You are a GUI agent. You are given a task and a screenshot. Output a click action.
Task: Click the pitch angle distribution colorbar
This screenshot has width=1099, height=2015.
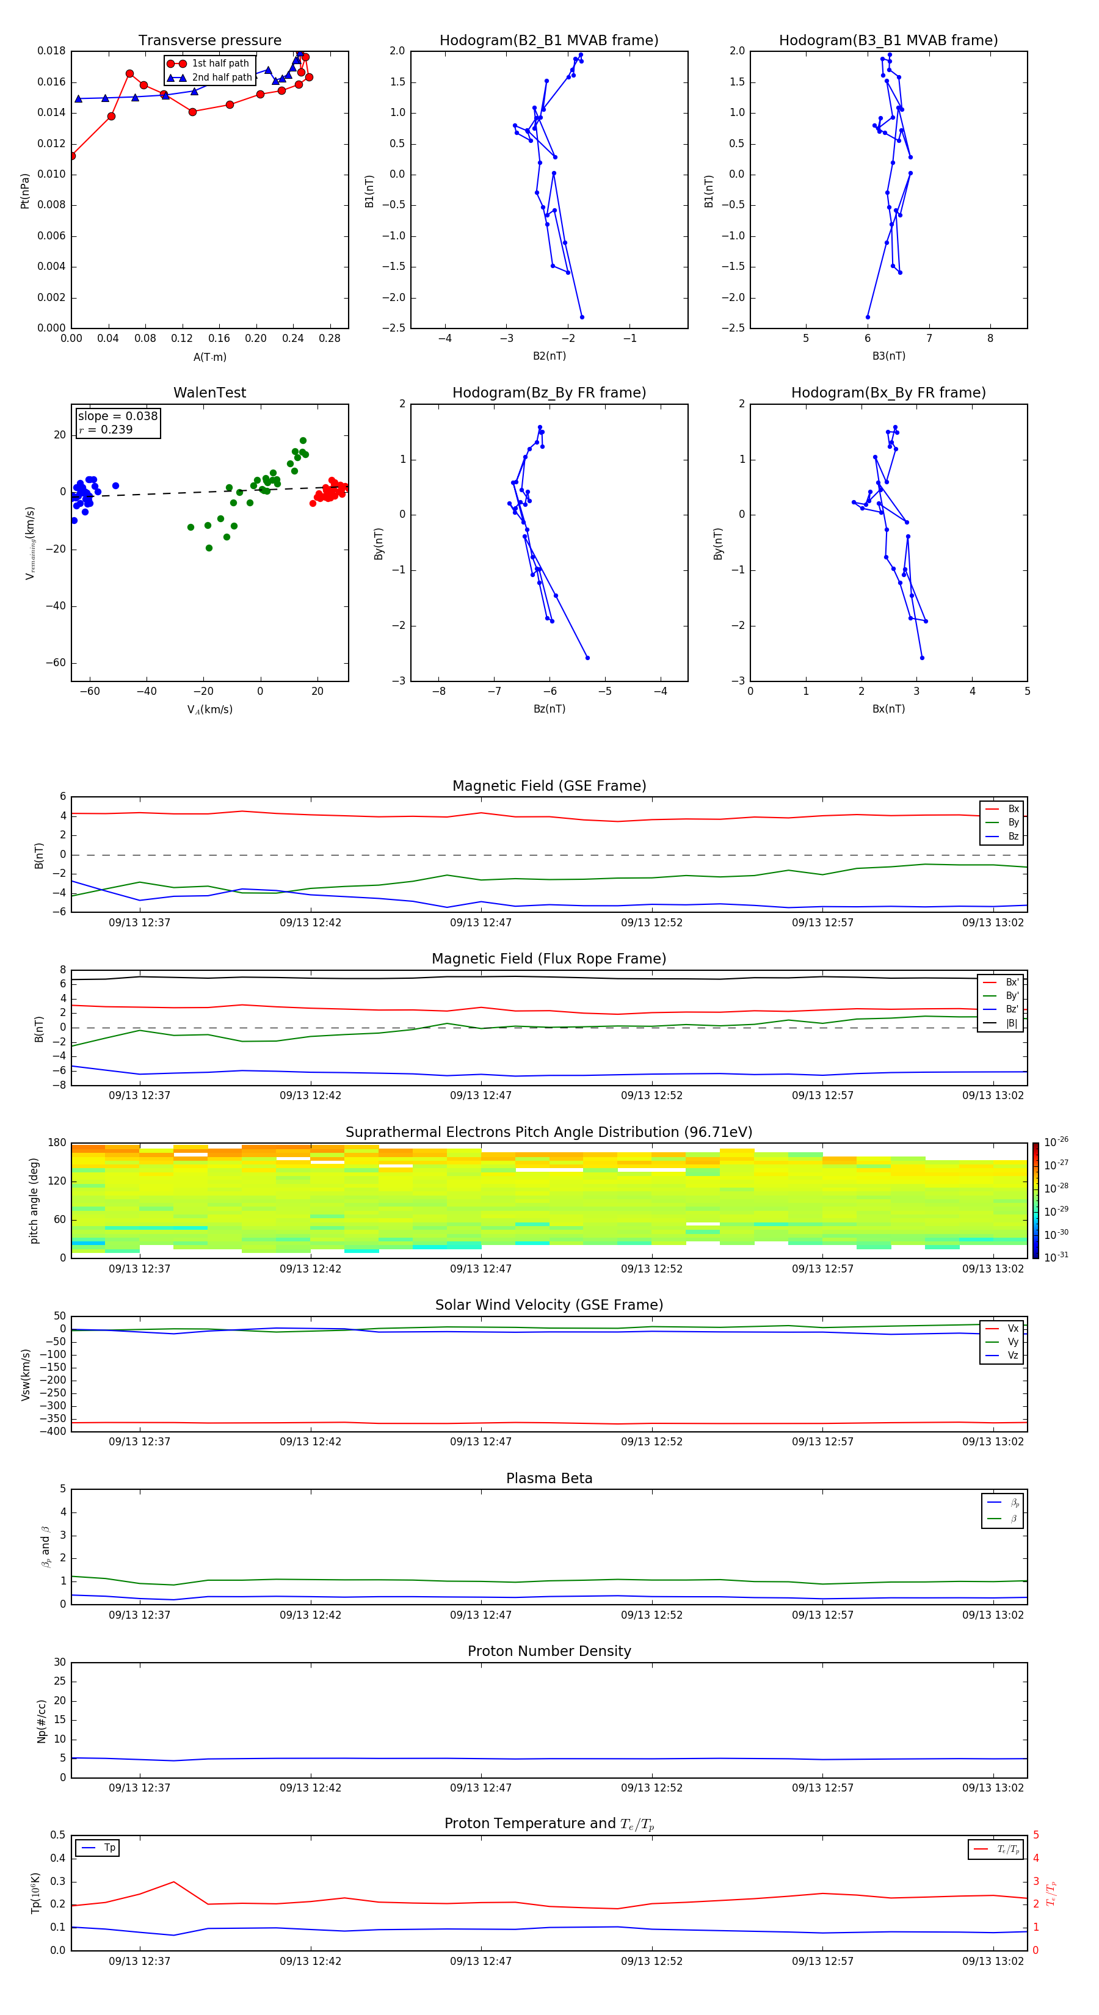pyautogui.click(x=1035, y=1200)
